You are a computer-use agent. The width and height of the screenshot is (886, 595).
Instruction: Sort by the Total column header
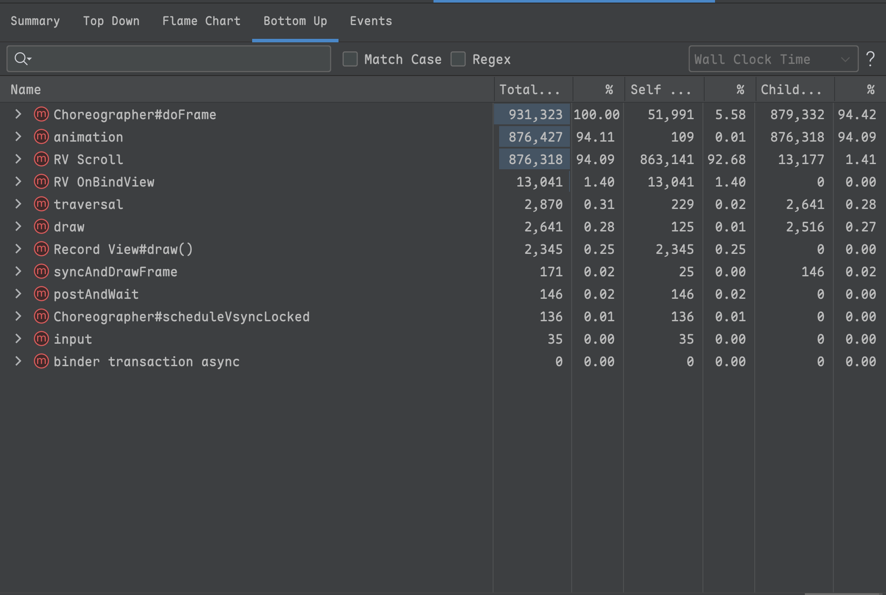point(529,90)
